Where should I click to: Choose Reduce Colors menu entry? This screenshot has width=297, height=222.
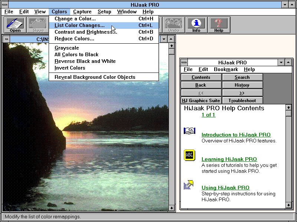(x=104, y=39)
